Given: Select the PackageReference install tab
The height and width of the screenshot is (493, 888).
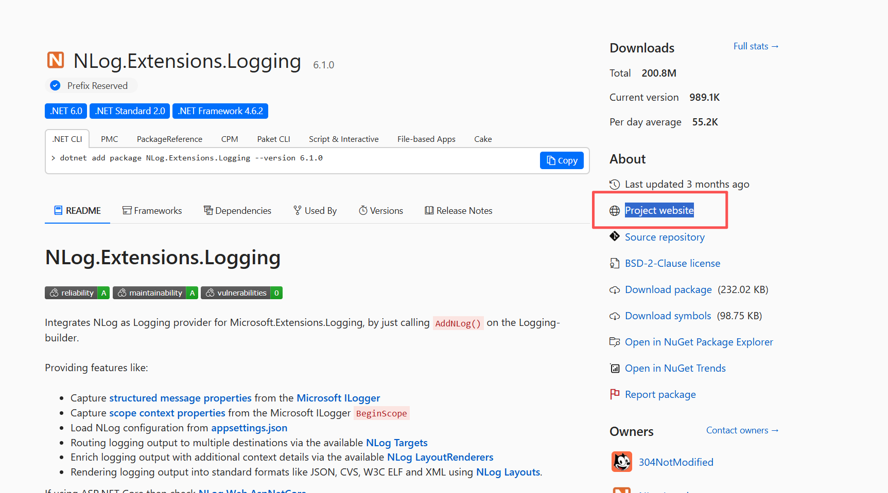Looking at the screenshot, I should coord(169,139).
